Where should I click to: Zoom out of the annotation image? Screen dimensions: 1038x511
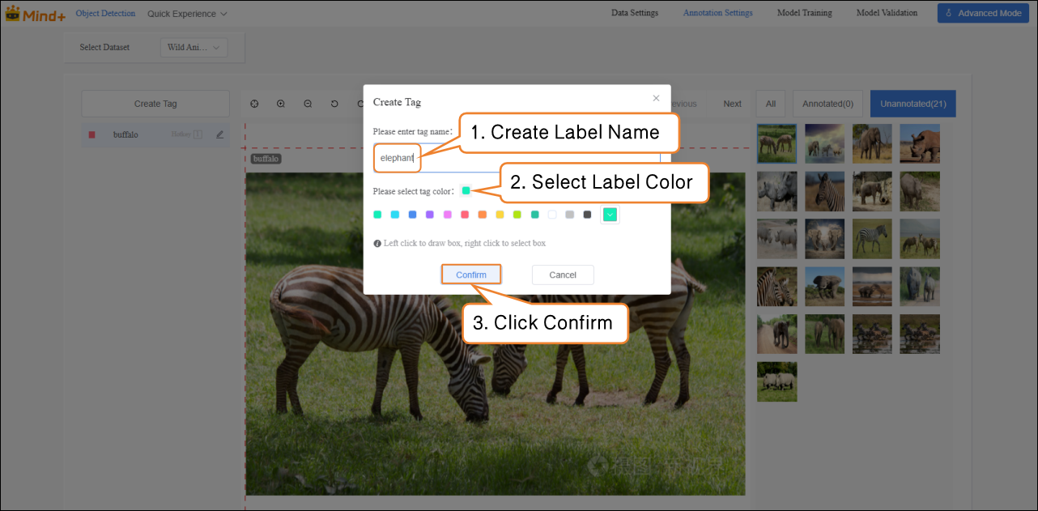pos(308,104)
